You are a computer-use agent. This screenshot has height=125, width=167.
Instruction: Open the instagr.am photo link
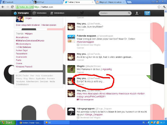click(91, 97)
